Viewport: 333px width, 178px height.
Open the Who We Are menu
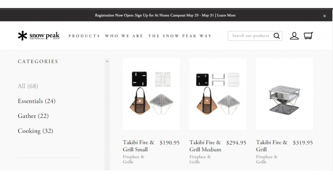[x=124, y=36]
